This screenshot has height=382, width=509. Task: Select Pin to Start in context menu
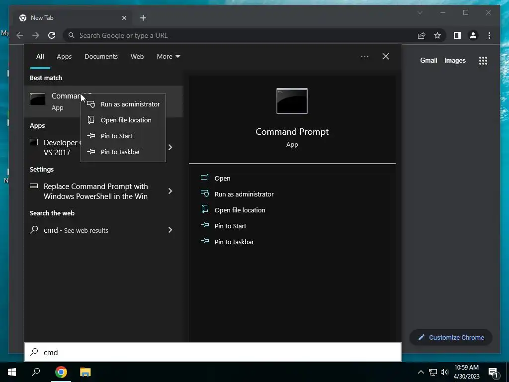point(123,136)
